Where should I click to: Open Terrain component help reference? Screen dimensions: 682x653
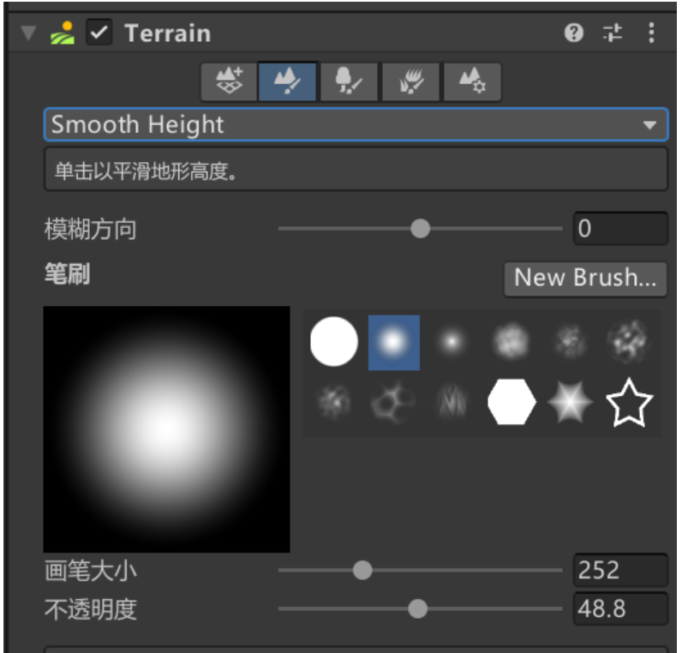click(x=574, y=33)
